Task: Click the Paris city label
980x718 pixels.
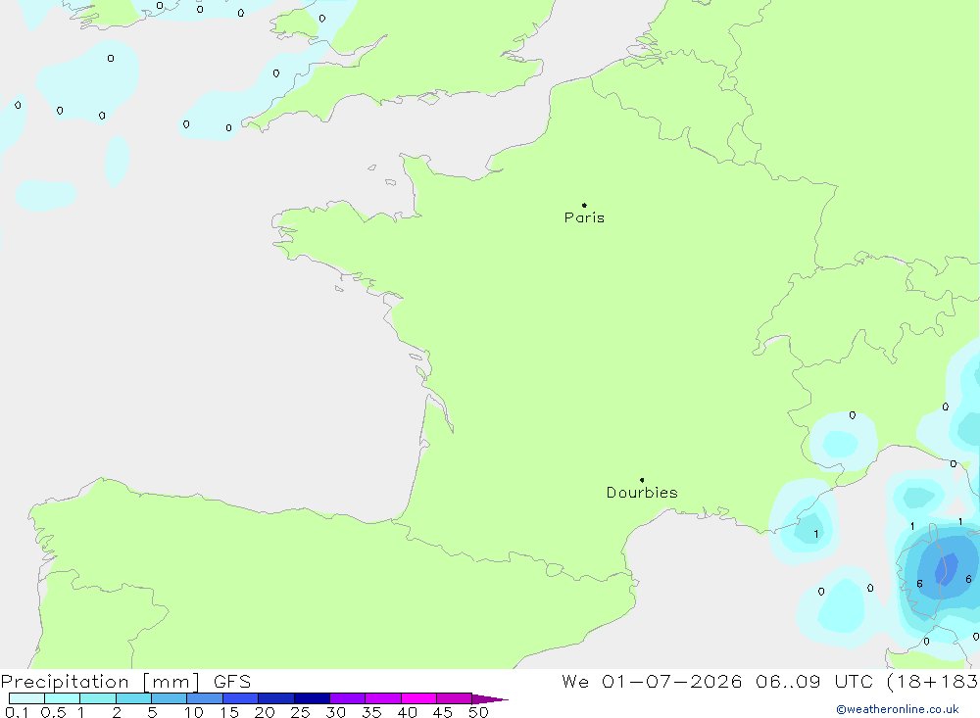Action: [x=584, y=217]
